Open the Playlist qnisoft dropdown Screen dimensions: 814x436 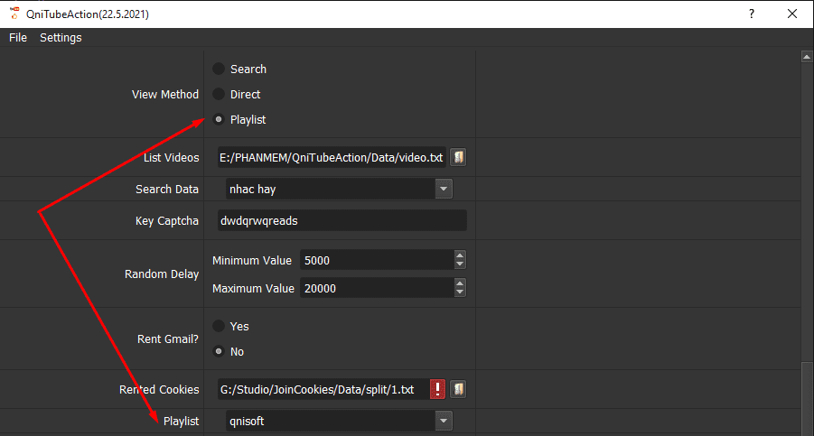pos(443,421)
